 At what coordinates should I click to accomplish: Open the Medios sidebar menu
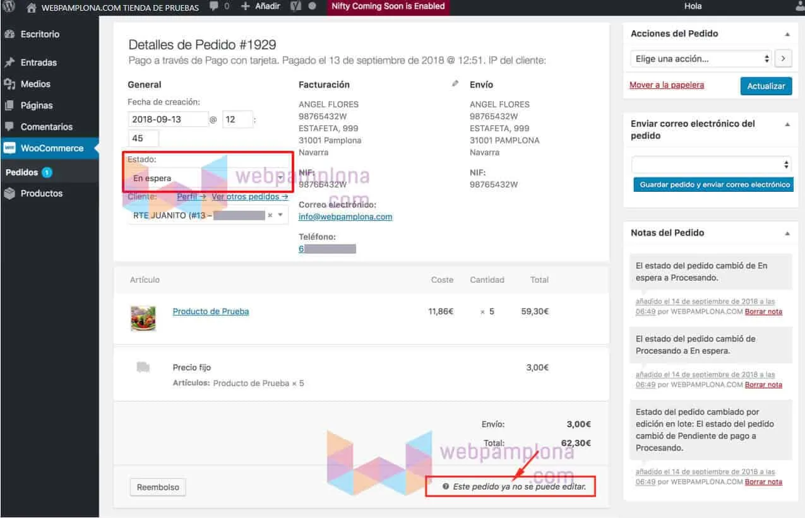(35, 84)
